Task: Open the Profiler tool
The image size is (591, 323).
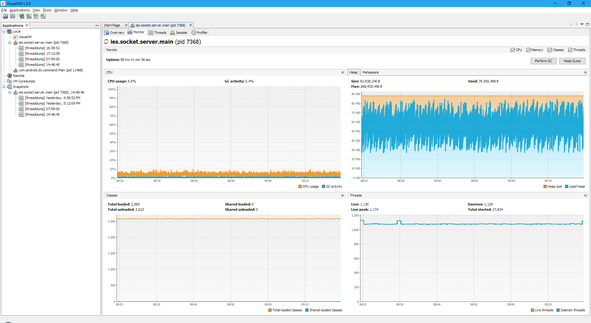Action: [x=199, y=32]
